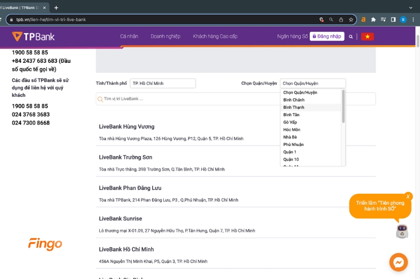Click the orange "Triển lãm Tiên phong" bubble
420x279 pixels.
click(380, 206)
